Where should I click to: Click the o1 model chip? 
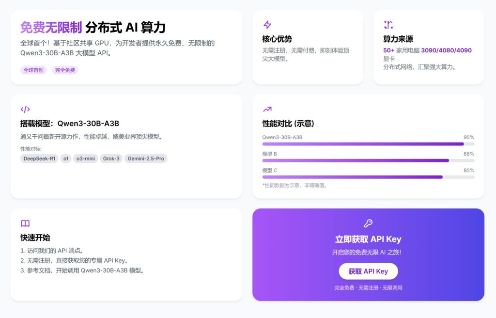[66, 159]
